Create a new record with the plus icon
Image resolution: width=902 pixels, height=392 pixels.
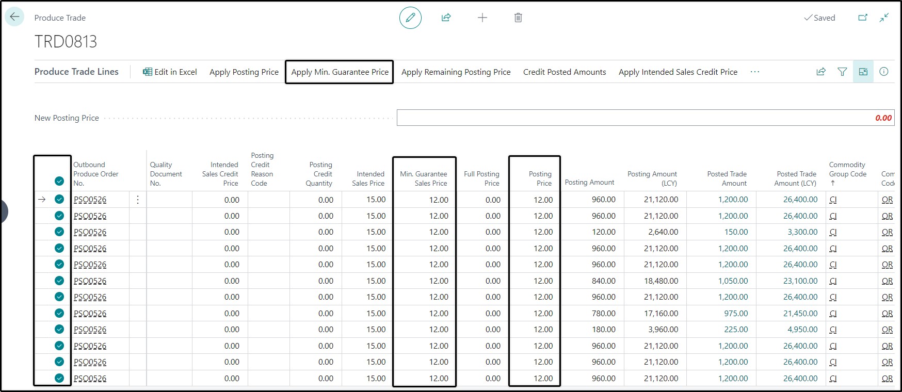click(x=482, y=18)
